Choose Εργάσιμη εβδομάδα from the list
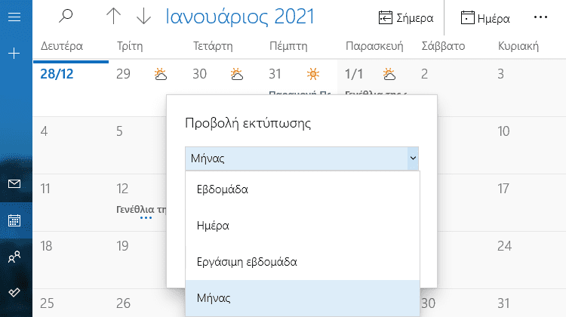The image size is (566, 317). click(x=303, y=262)
